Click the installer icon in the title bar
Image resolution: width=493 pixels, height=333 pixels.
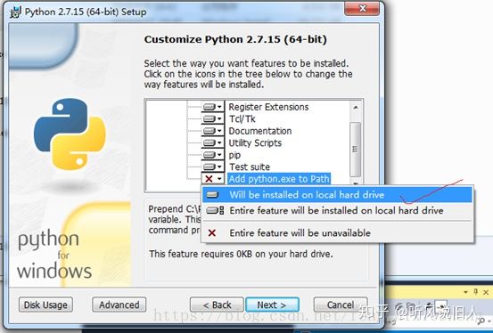coord(16,12)
